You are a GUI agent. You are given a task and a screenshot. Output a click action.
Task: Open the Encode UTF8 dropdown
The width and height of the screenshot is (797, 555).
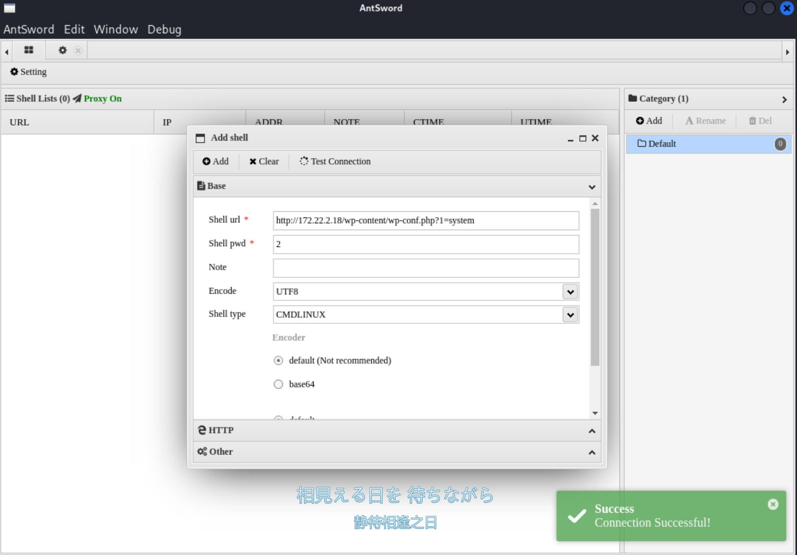[x=570, y=291]
